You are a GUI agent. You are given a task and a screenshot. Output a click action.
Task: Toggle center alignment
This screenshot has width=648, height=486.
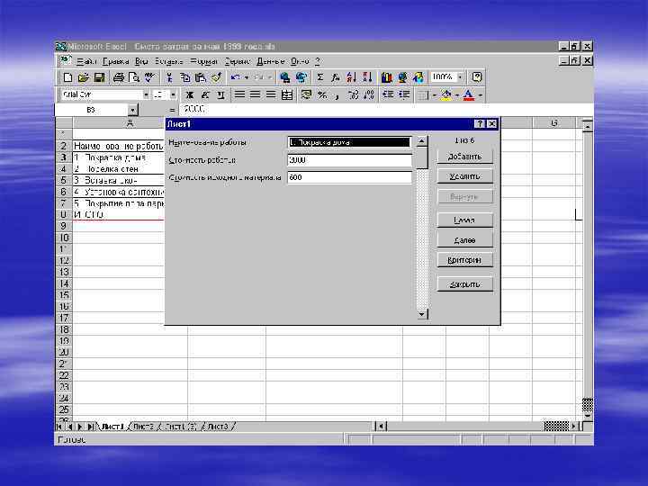click(x=256, y=95)
